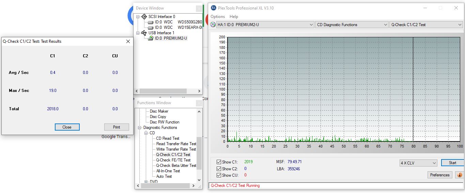Click the MSF value 79:49.71
465x193 pixels.
294,162
